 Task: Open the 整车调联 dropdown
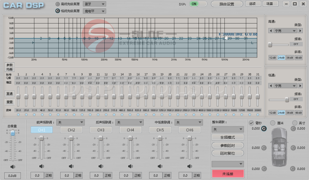point(228,130)
